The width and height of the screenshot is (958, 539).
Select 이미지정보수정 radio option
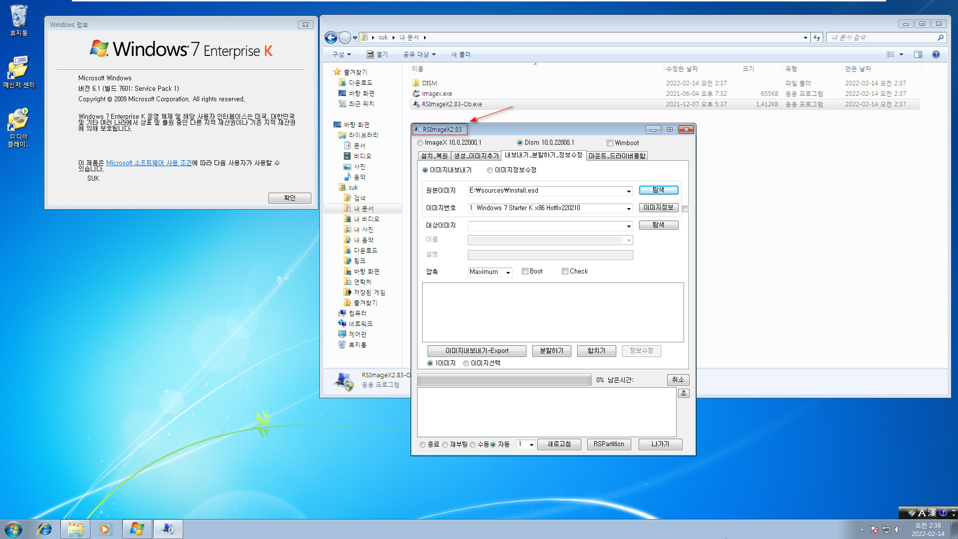tap(490, 170)
